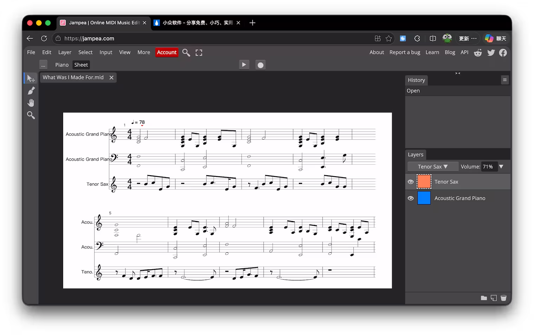
Task: Click the Layers panel tab
Action: coord(416,155)
